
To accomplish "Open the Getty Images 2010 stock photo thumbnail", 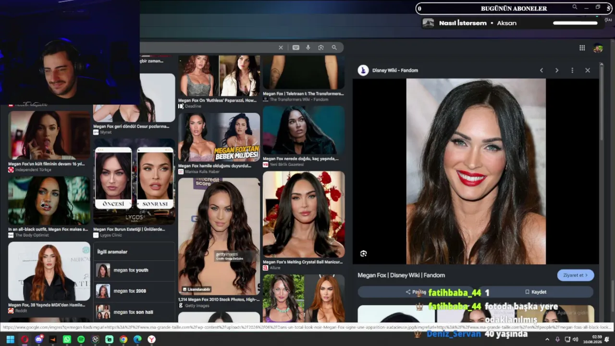I will (219, 236).
